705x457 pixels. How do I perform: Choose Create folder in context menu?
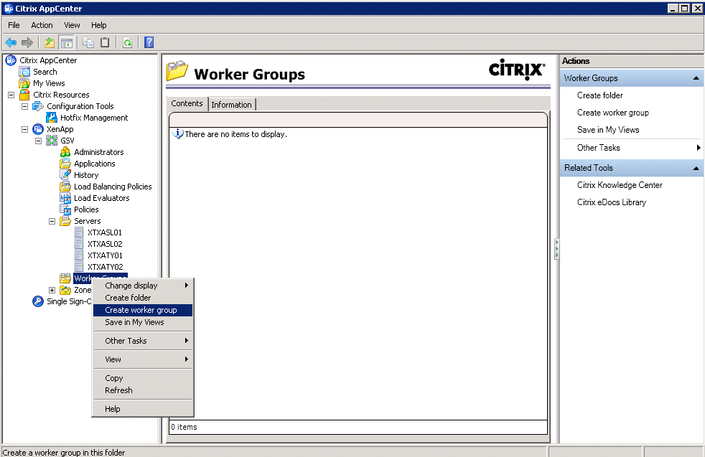click(x=143, y=298)
